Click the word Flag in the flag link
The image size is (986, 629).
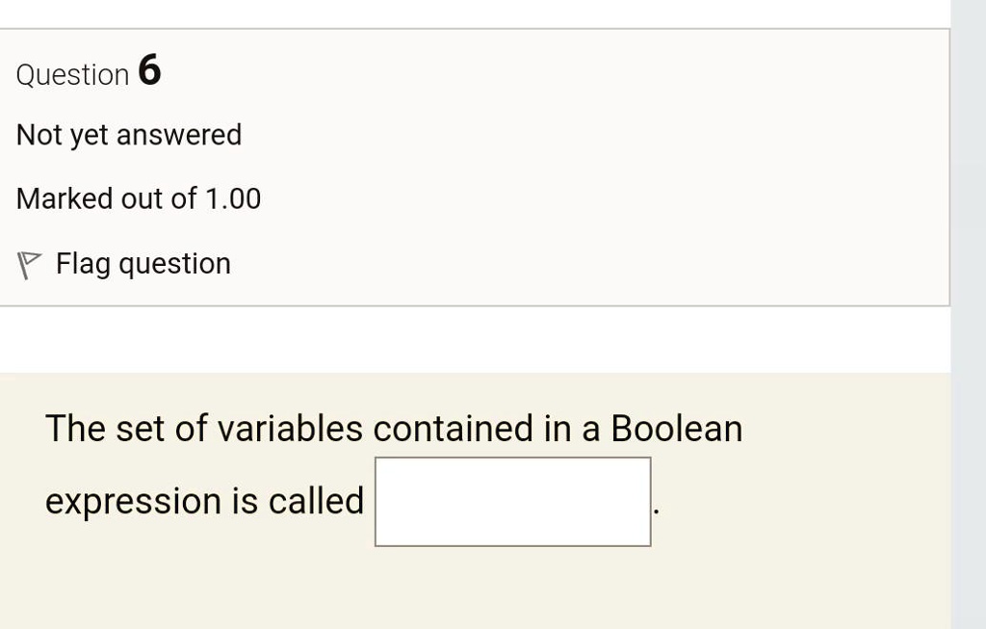click(83, 264)
